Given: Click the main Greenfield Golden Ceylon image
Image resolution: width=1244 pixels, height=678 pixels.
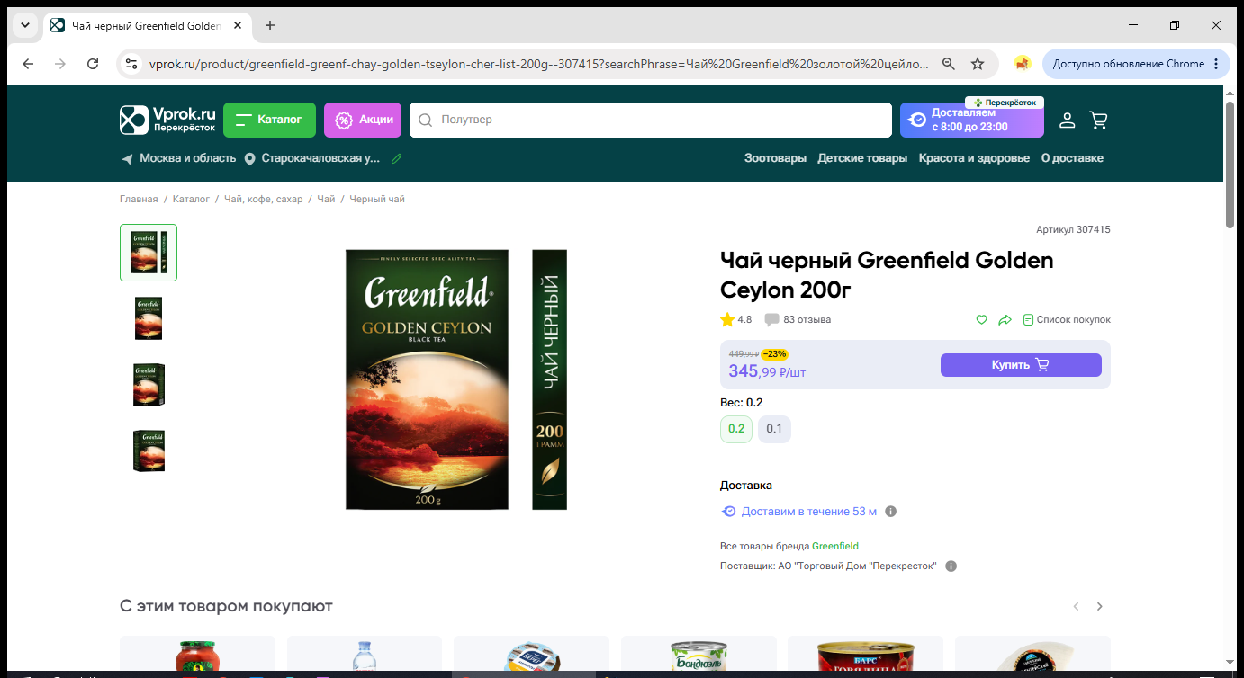Looking at the screenshot, I should pos(456,379).
